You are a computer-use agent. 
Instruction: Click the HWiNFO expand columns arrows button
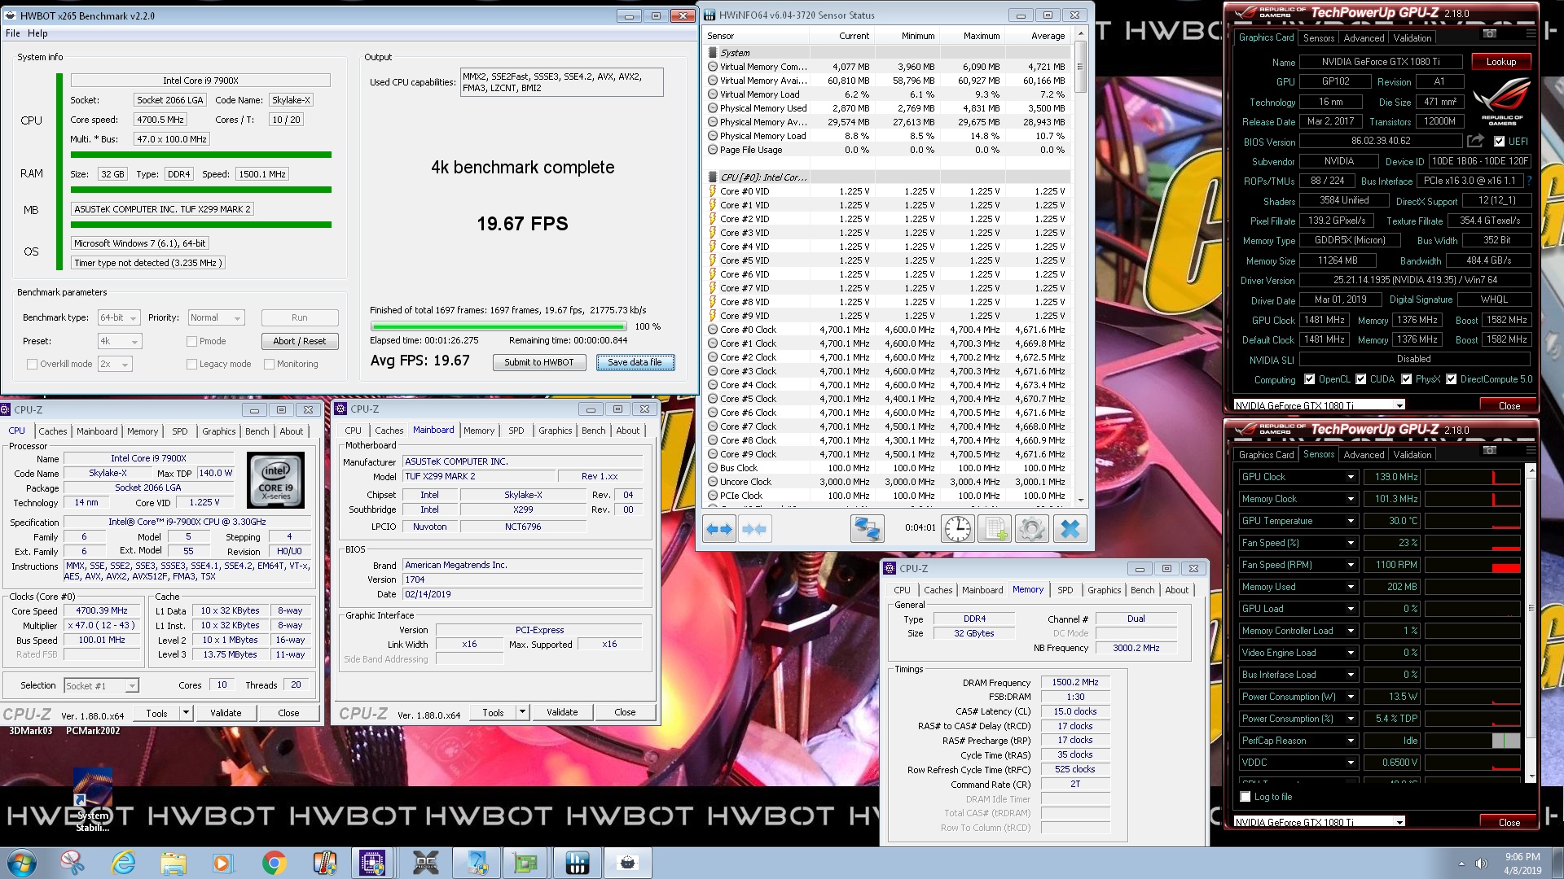click(718, 529)
